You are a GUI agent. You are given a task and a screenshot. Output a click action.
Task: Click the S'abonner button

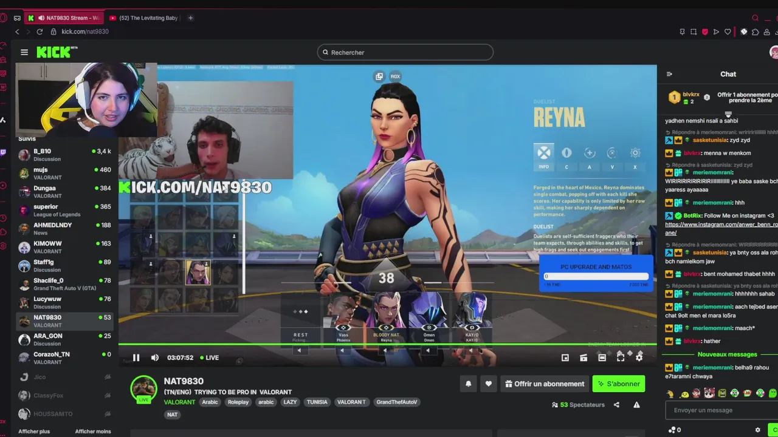point(619,384)
